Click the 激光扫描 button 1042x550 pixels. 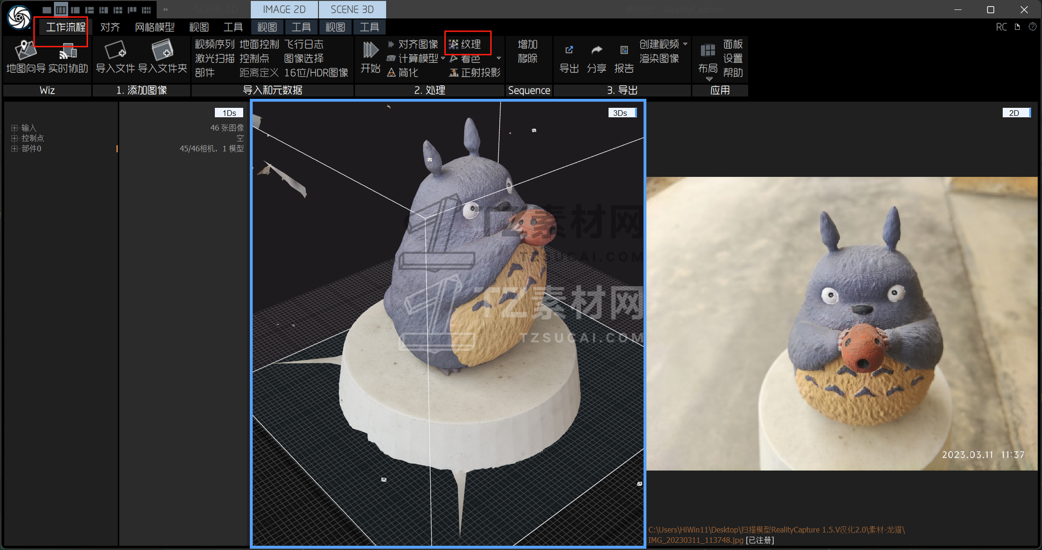click(x=214, y=59)
